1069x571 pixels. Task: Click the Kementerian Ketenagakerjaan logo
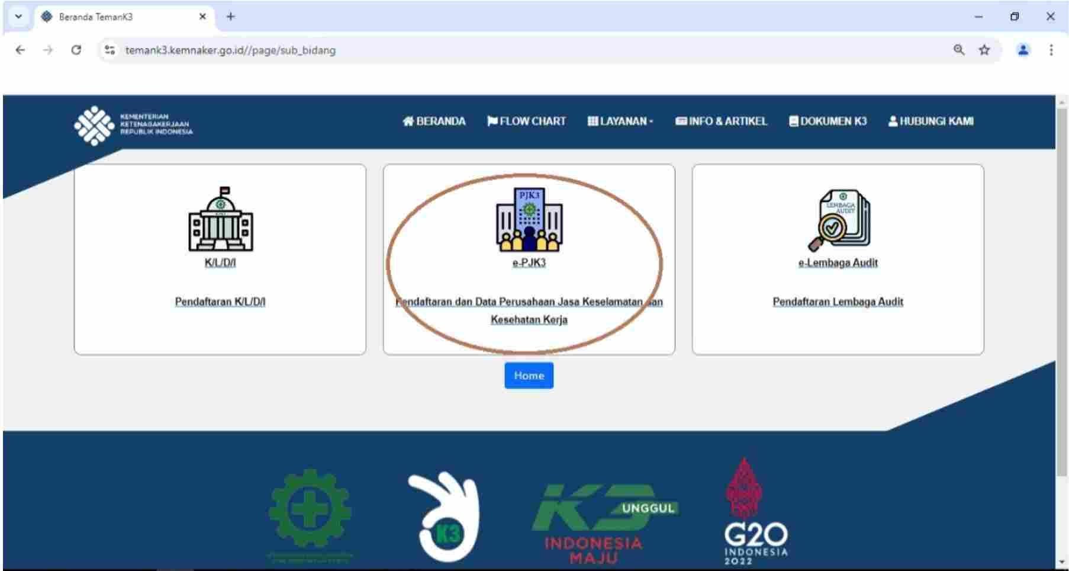(133, 125)
